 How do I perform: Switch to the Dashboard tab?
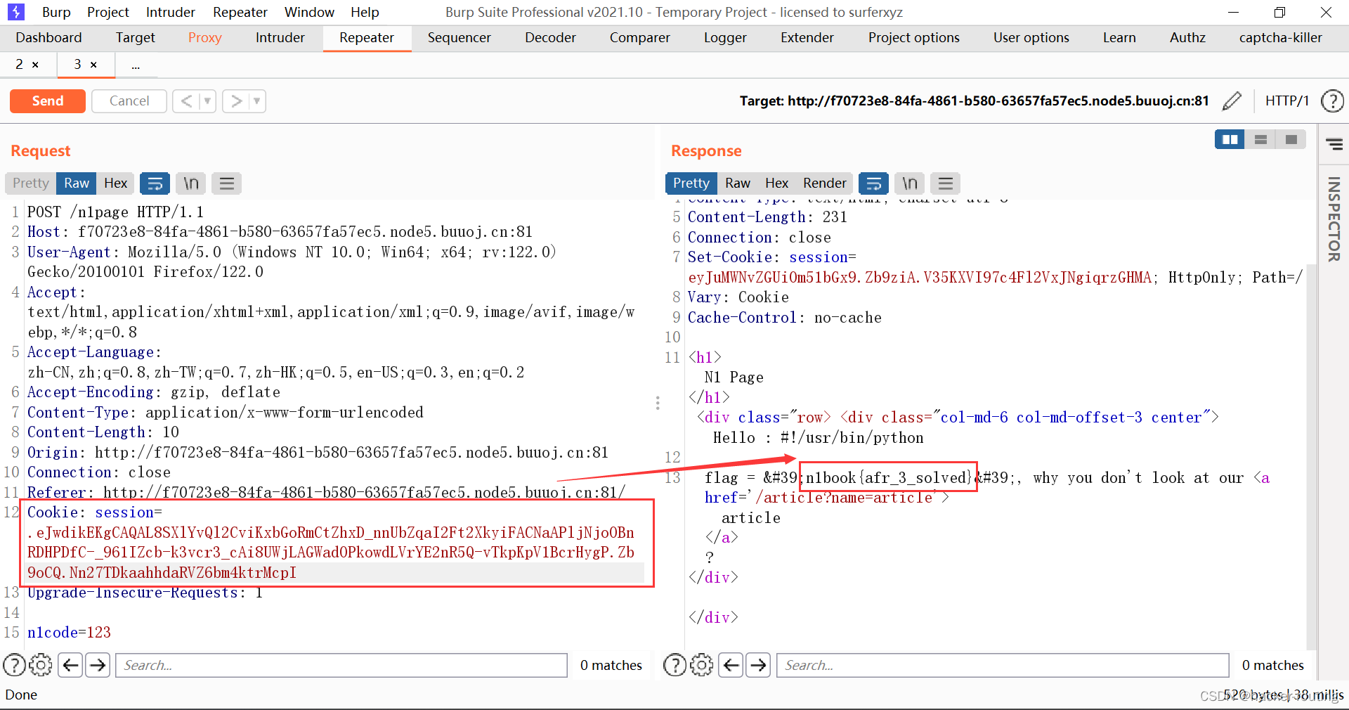click(48, 38)
